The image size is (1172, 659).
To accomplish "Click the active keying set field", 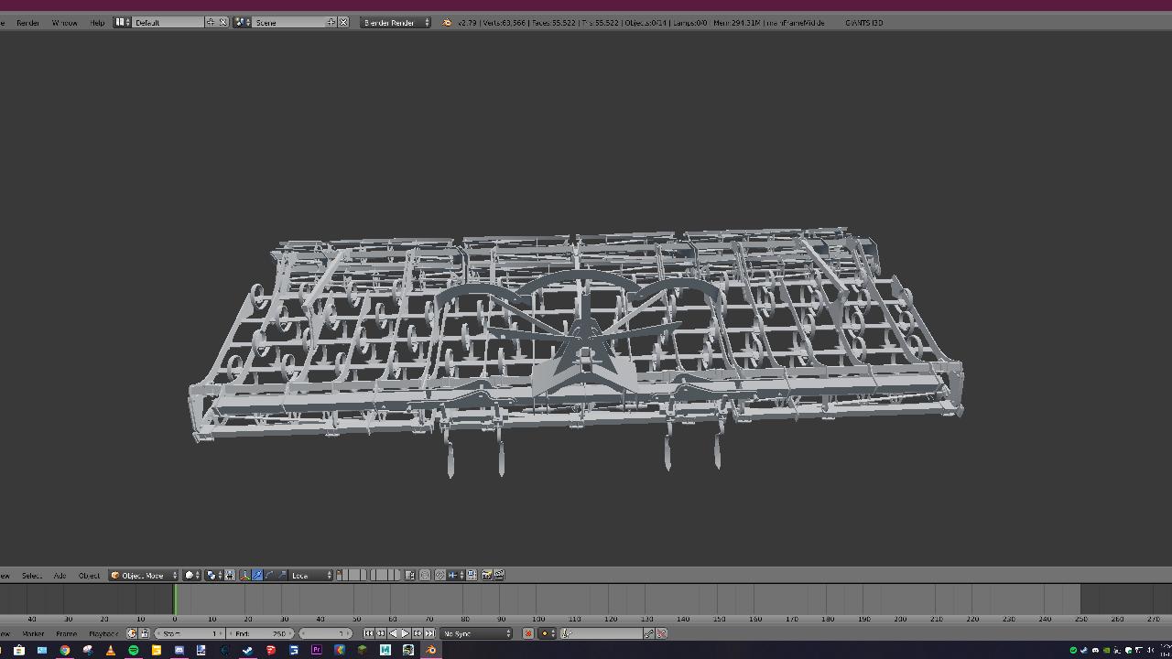I will pyautogui.click(x=602, y=633).
